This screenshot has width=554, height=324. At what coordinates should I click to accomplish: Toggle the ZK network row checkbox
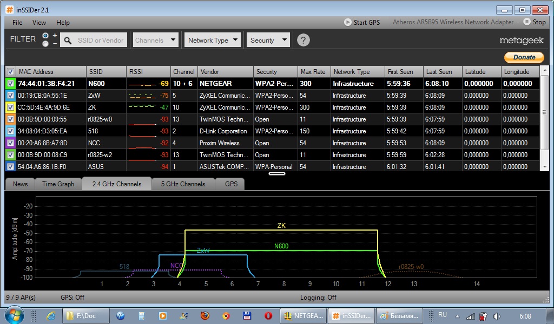(x=10, y=107)
